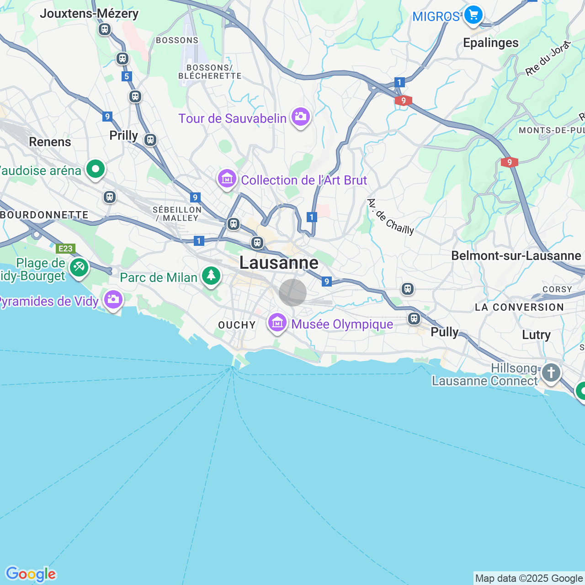Screen dimensions: 585x585
Task: Click the Vaudoise aréna green marker
Action: (x=95, y=170)
